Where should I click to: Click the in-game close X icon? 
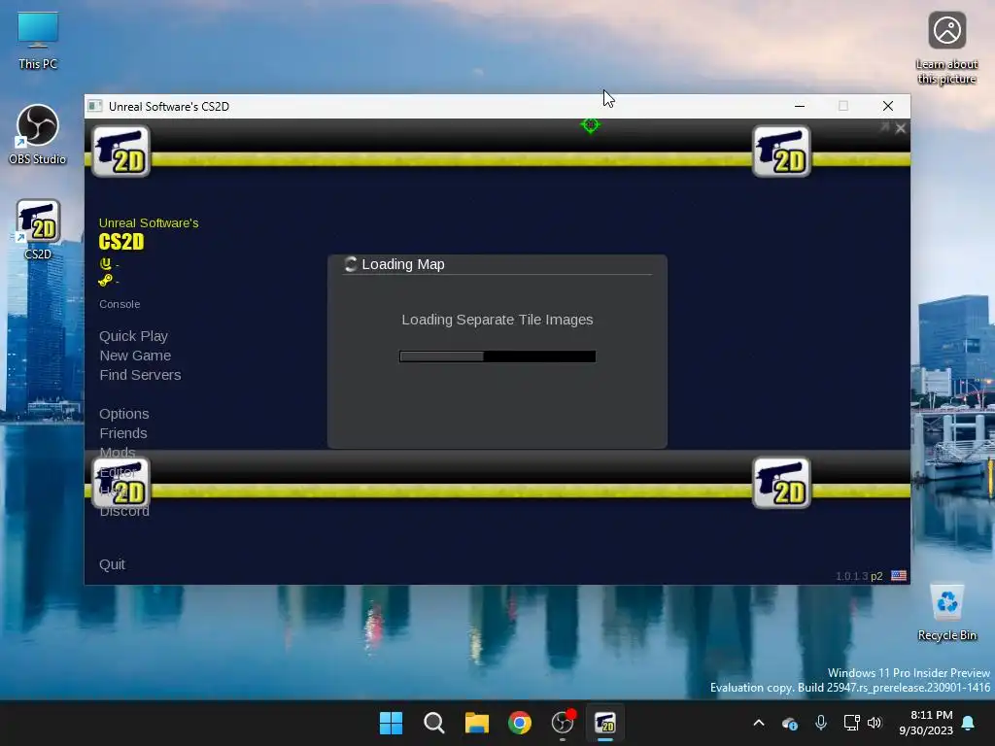click(x=901, y=129)
